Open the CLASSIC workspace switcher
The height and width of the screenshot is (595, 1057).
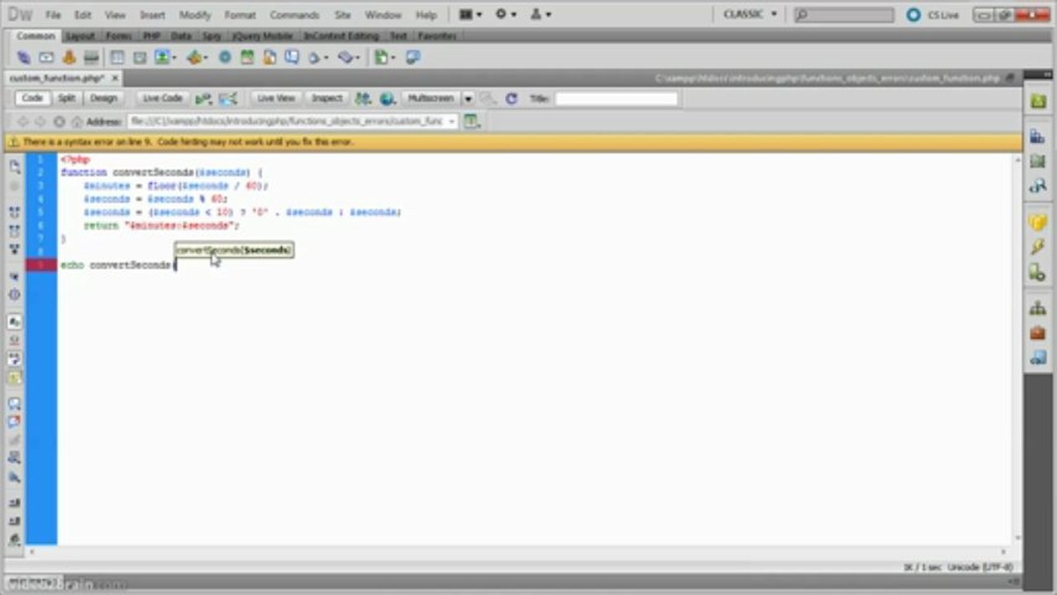750,15
